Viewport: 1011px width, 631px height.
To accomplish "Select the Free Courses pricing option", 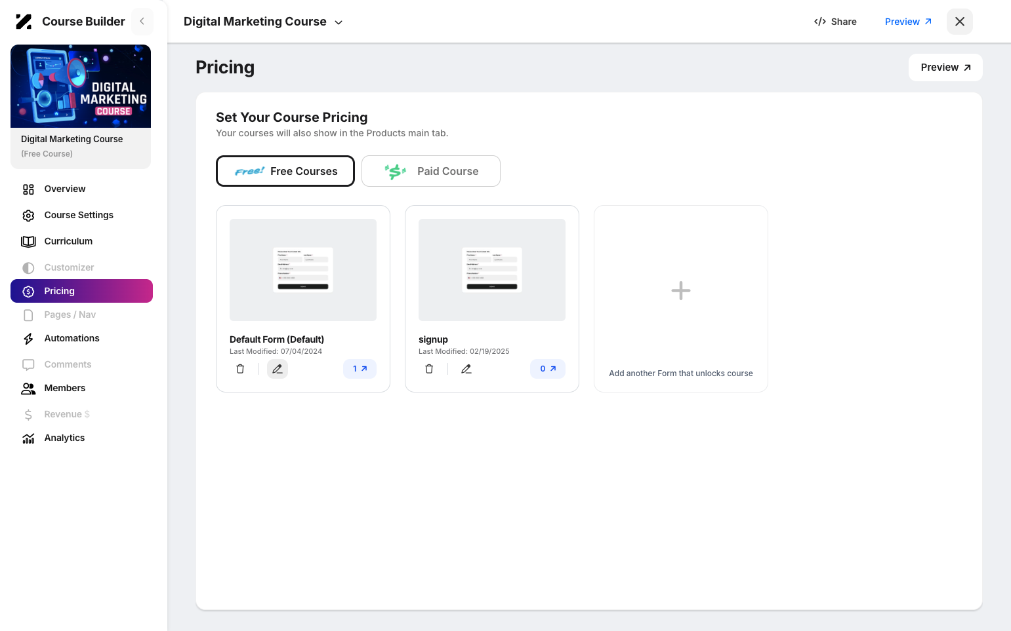I will pyautogui.click(x=285, y=171).
